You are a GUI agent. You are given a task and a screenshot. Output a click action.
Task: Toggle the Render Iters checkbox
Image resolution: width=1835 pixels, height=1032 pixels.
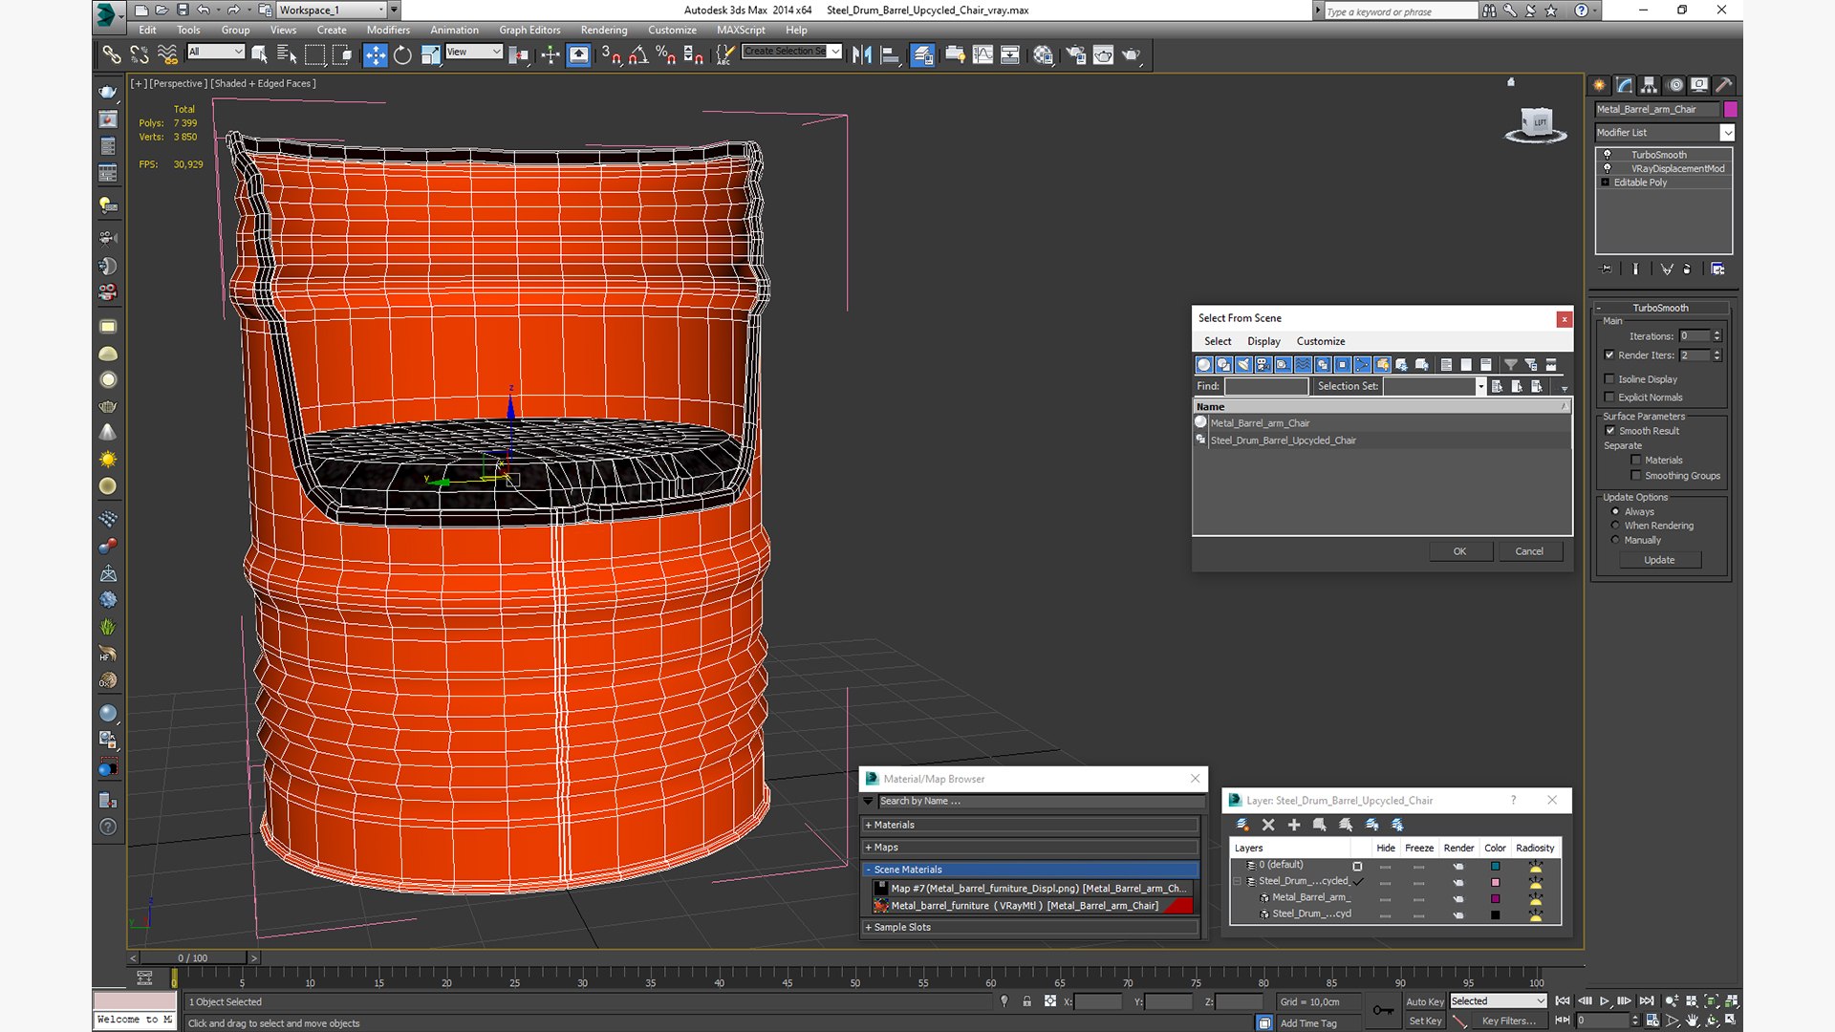point(1609,355)
